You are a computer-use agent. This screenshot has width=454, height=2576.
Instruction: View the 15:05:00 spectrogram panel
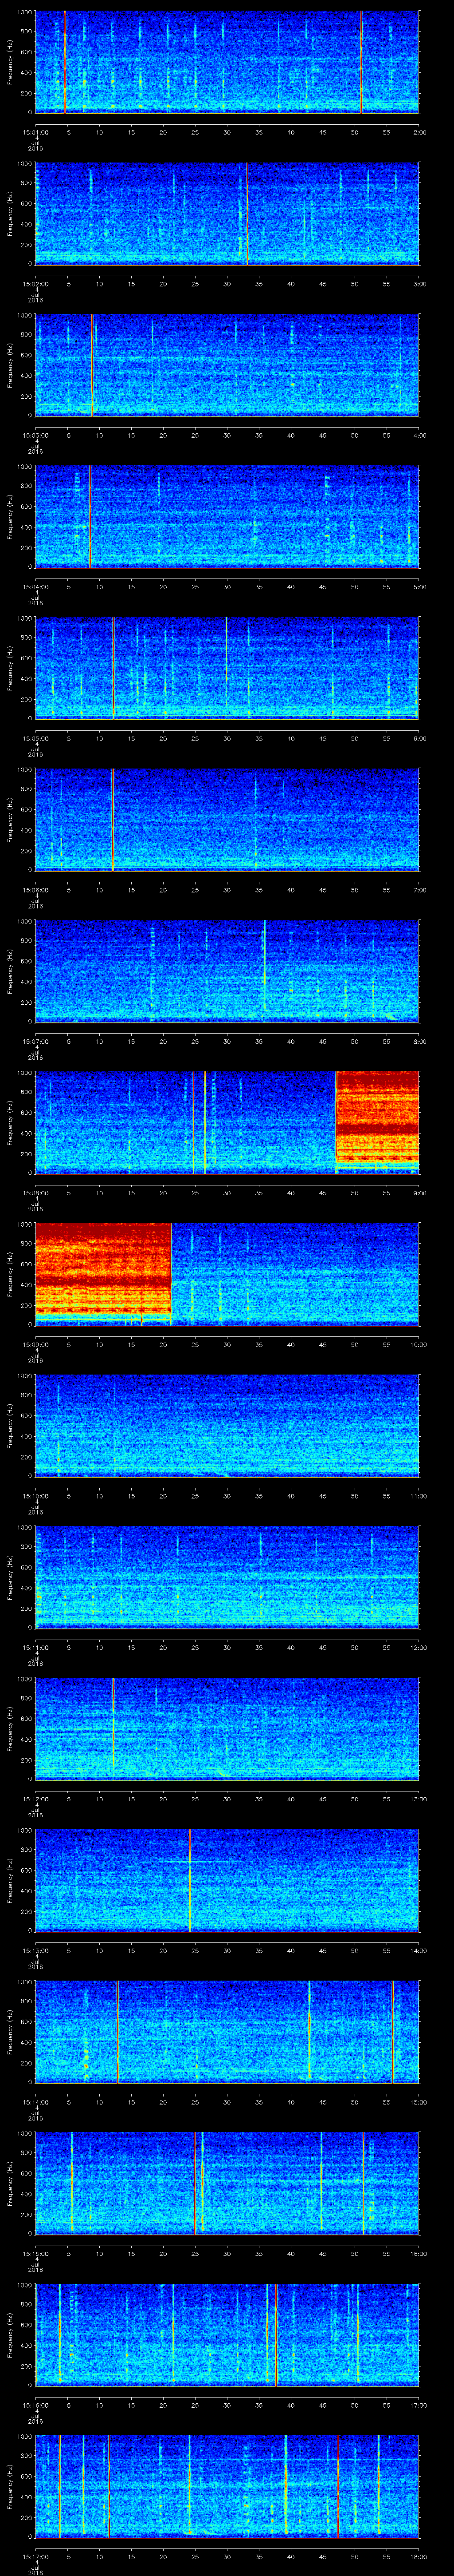pyautogui.click(x=227, y=668)
